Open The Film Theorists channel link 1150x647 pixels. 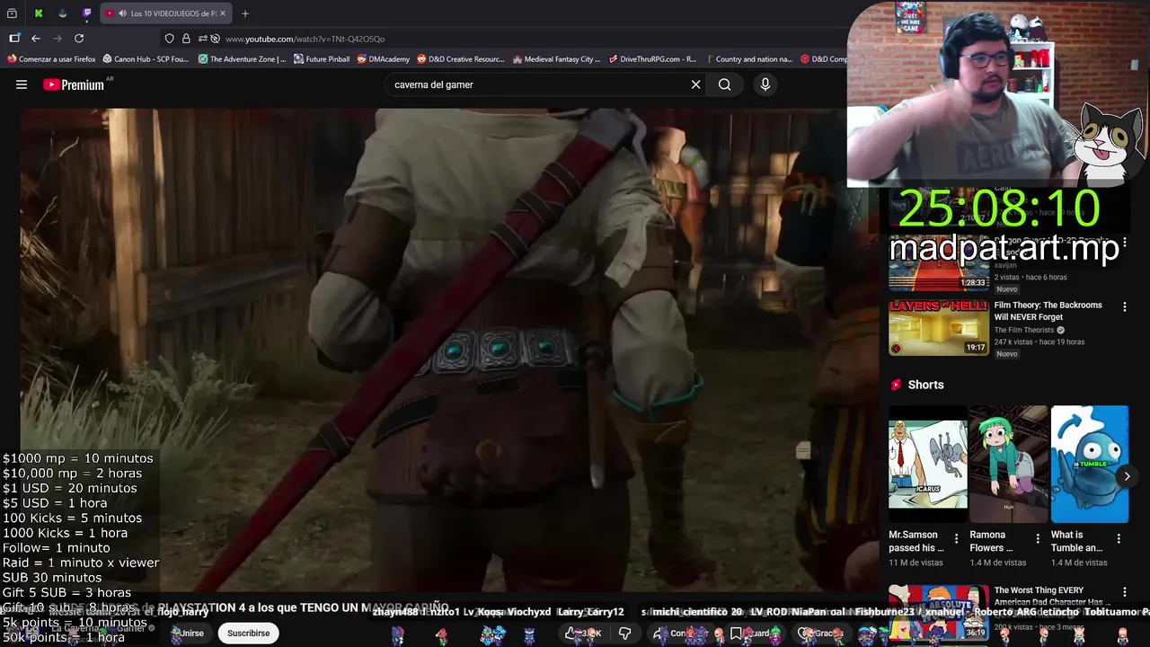1023,330
